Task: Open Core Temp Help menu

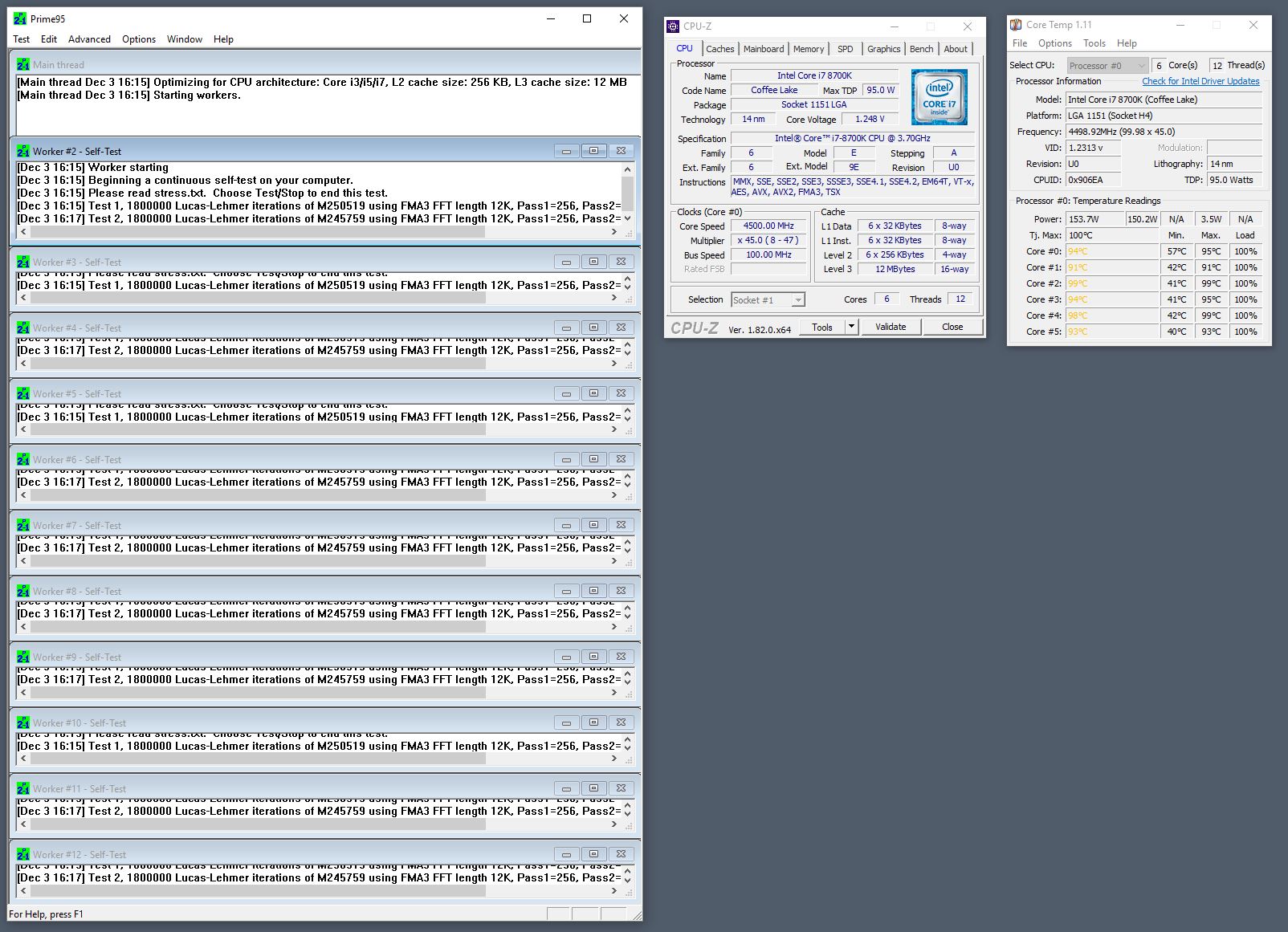Action: coord(1127,43)
